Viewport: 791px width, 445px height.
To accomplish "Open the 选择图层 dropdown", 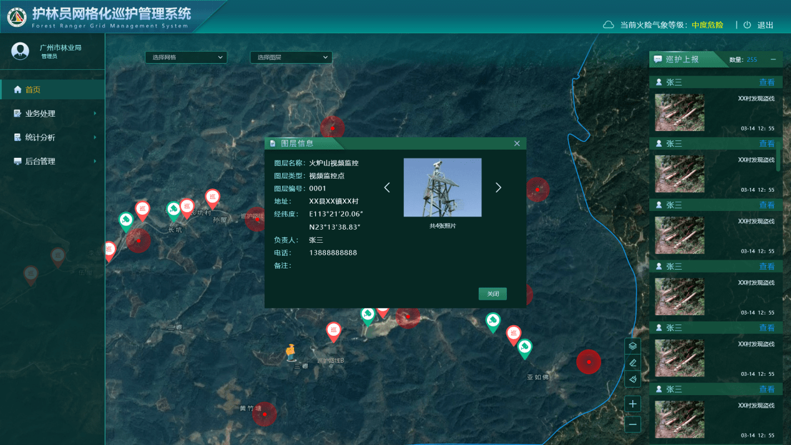I will click(291, 57).
